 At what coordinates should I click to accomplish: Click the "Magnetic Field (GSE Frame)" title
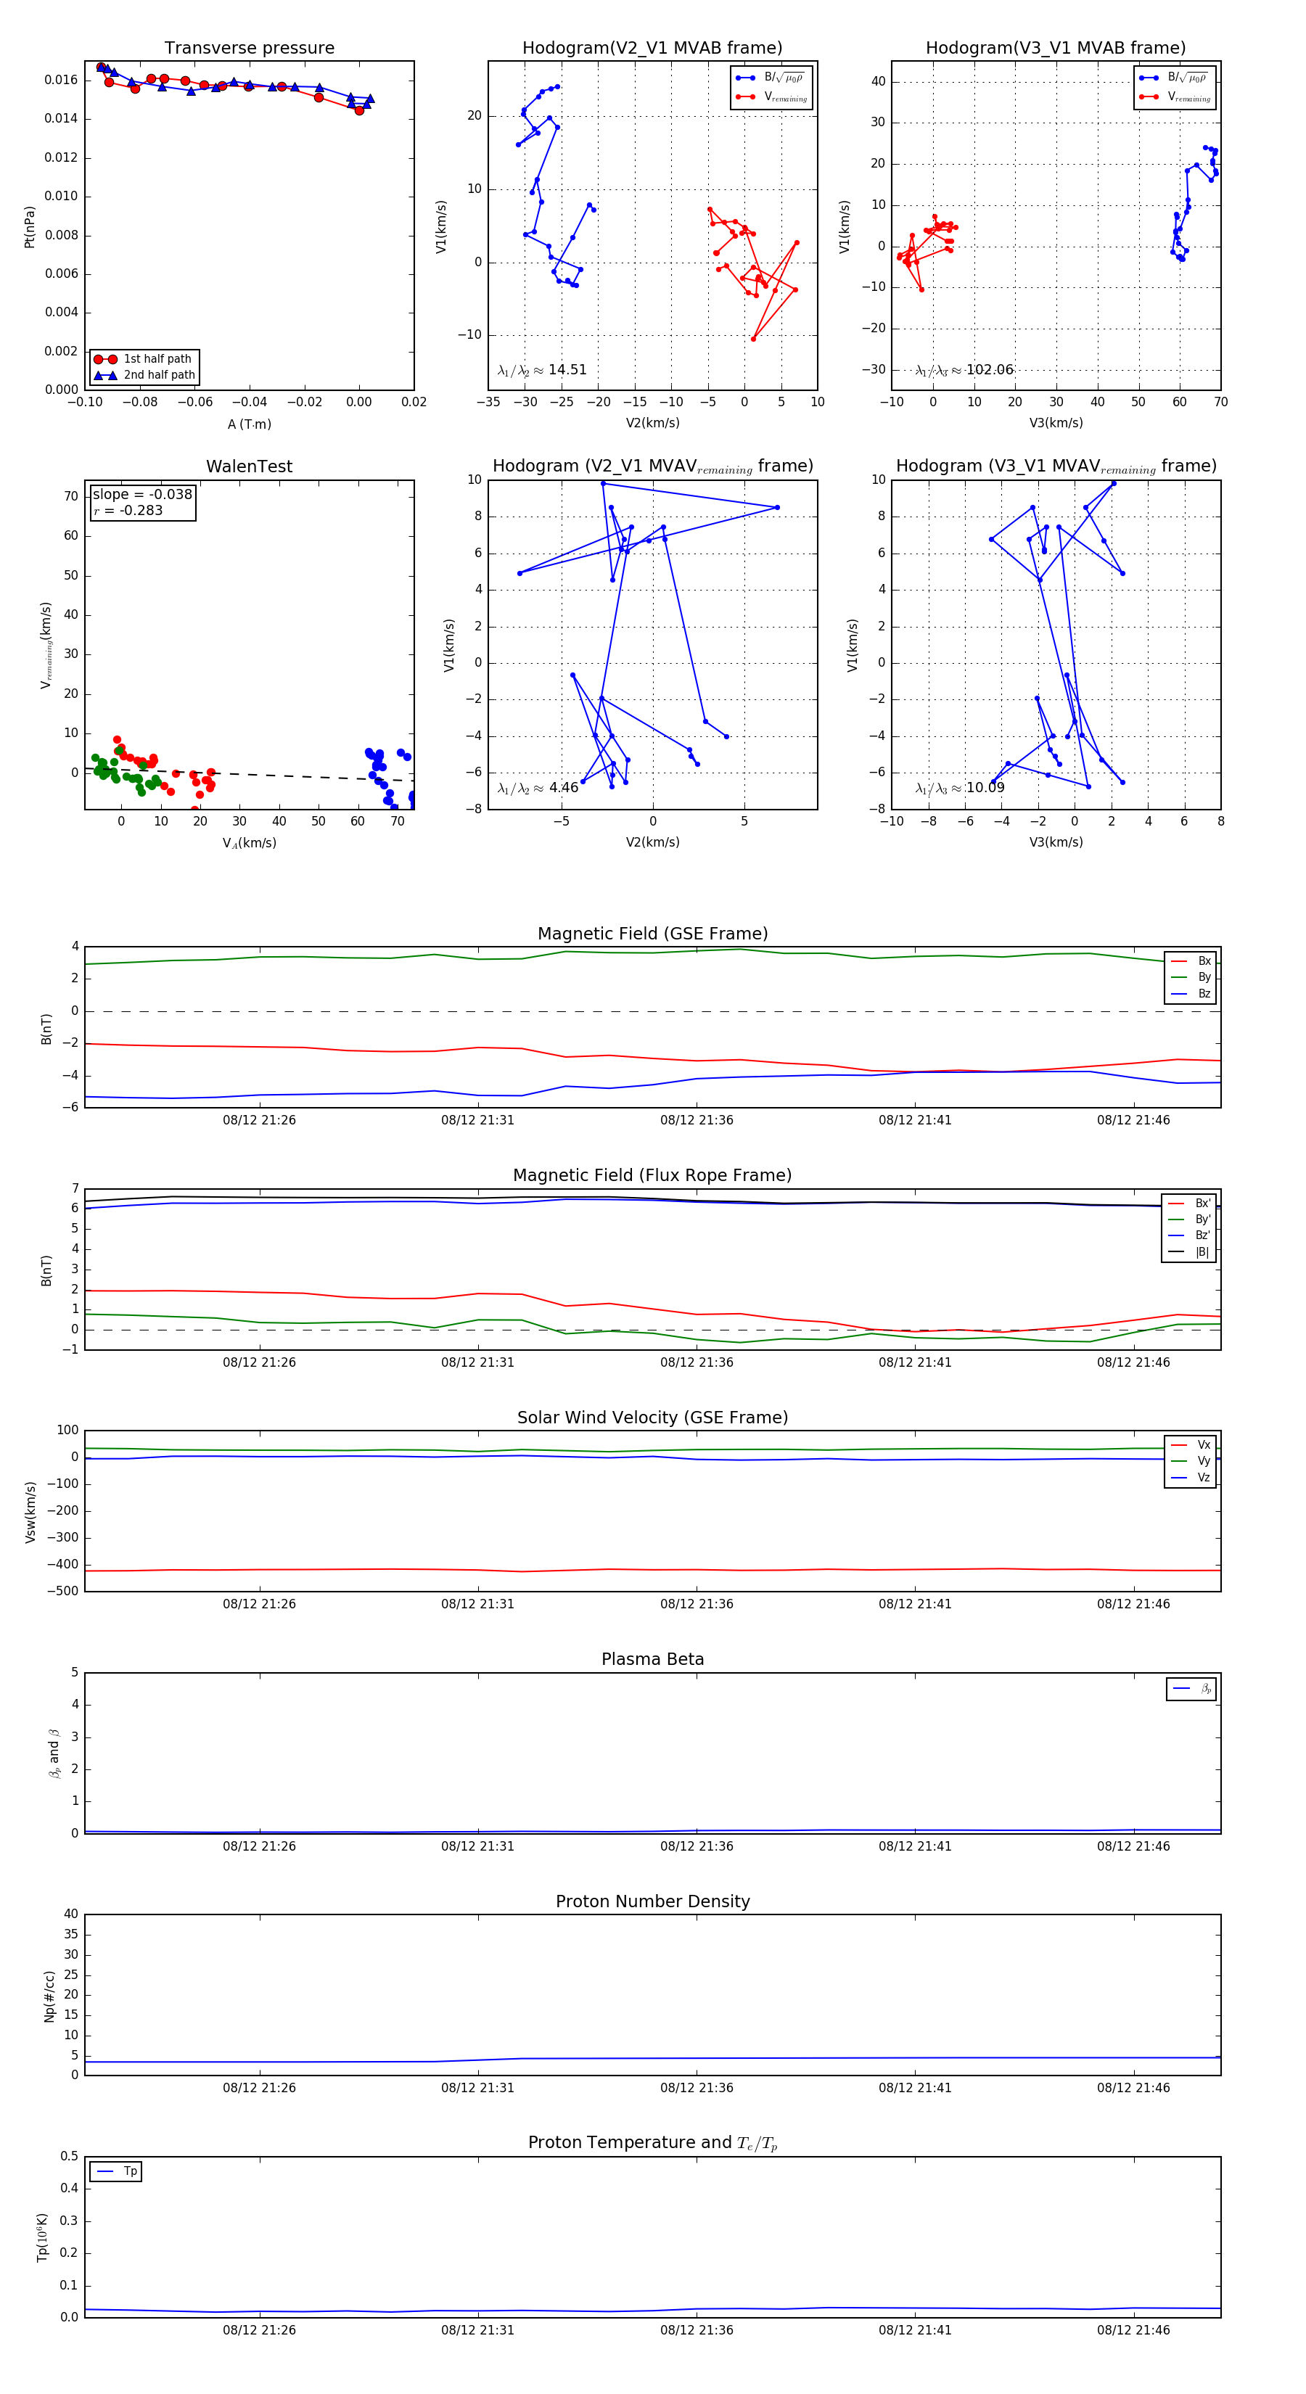click(652, 934)
